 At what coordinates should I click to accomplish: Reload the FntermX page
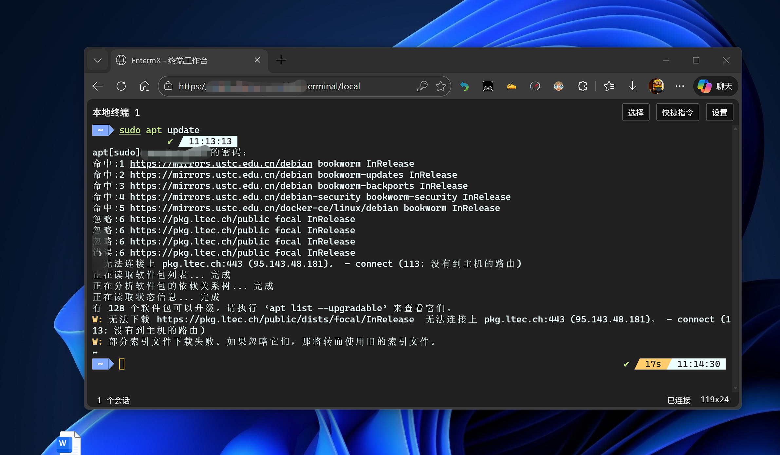[121, 86]
